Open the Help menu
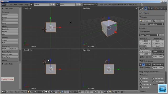This screenshot has height=94, width=168. [26, 5]
